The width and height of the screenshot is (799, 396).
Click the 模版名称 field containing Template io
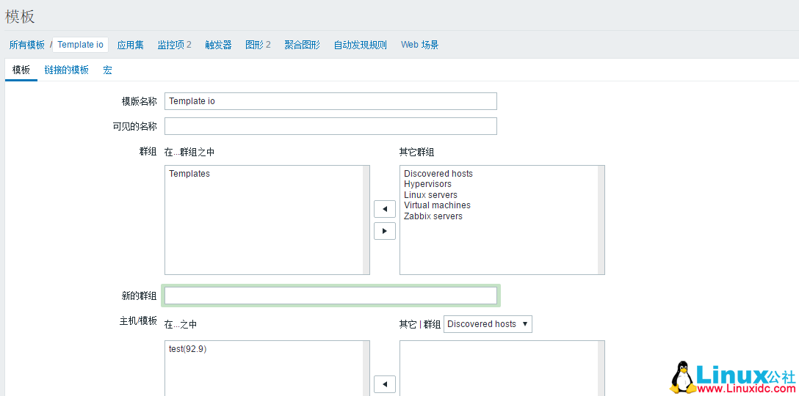coord(330,101)
